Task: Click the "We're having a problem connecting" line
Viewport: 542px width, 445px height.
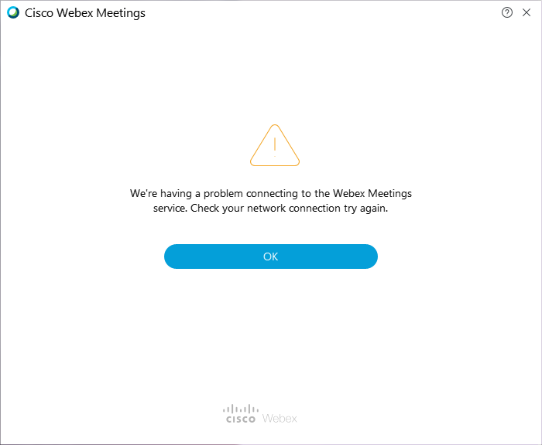Action: pos(271,193)
